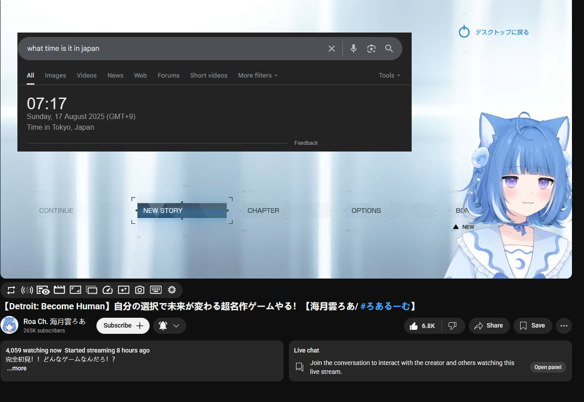Open the #ろあるーむ hashtag link
Image resolution: width=584 pixels, height=402 pixels.
(385, 306)
